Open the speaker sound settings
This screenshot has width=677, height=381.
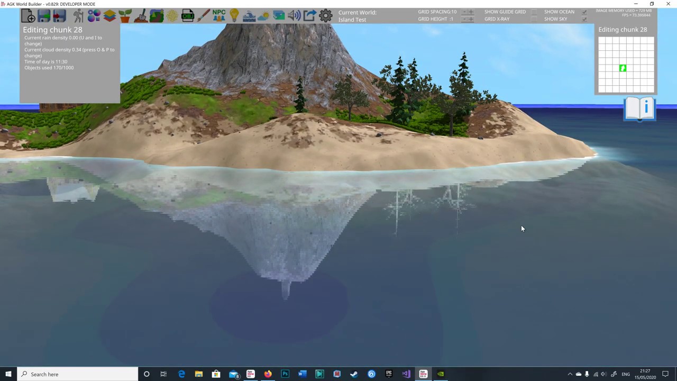294,16
